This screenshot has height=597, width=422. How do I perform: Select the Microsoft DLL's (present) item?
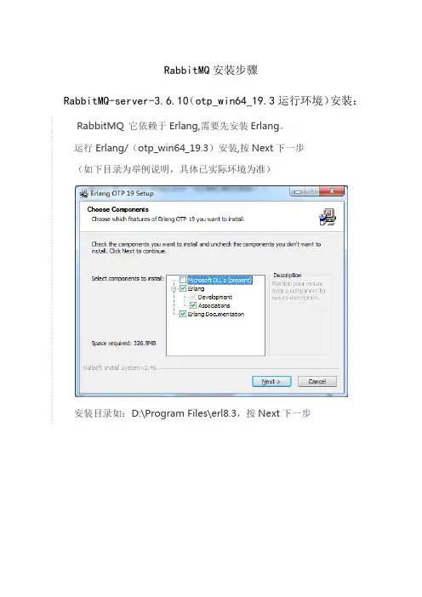pos(220,281)
